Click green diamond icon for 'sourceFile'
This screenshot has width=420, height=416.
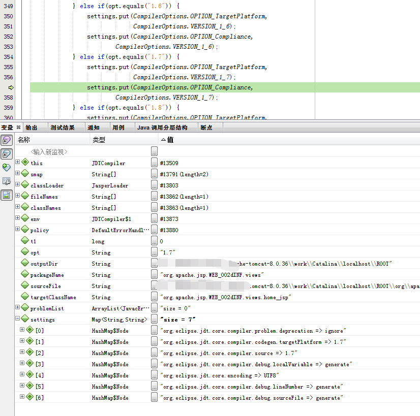(25, 285)
